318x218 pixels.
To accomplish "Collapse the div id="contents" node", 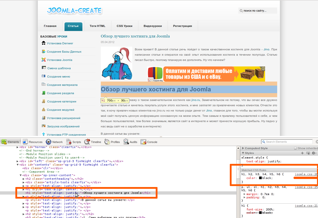I will (x=18, y=165).
